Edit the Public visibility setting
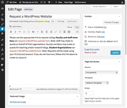The image size is (127, 108). click(x=103, y=32)
